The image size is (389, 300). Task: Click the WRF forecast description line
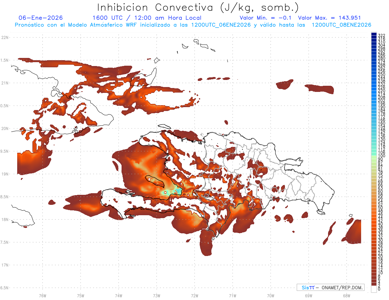click(193, 25)
